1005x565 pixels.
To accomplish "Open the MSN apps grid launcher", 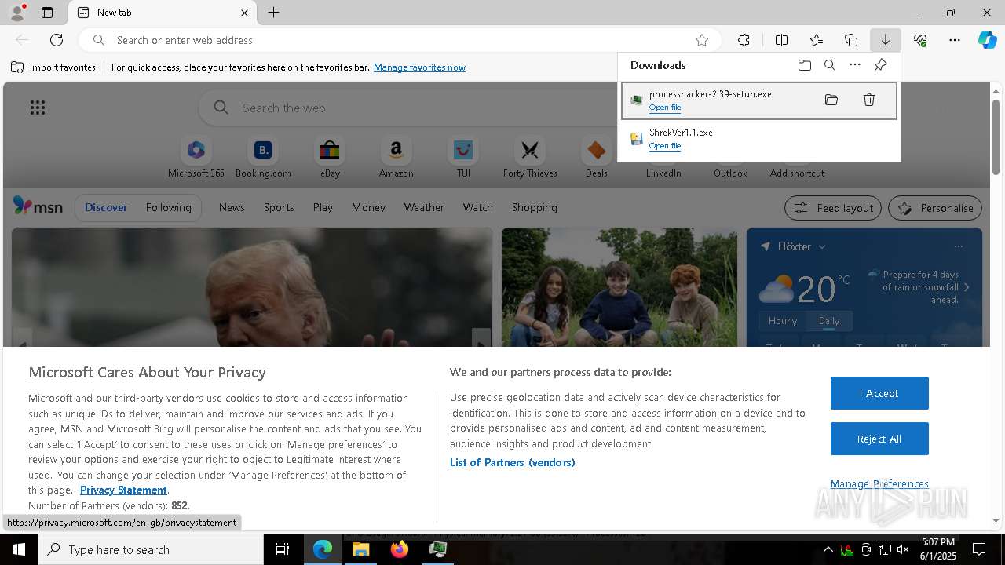I will [x=38, y=108].
